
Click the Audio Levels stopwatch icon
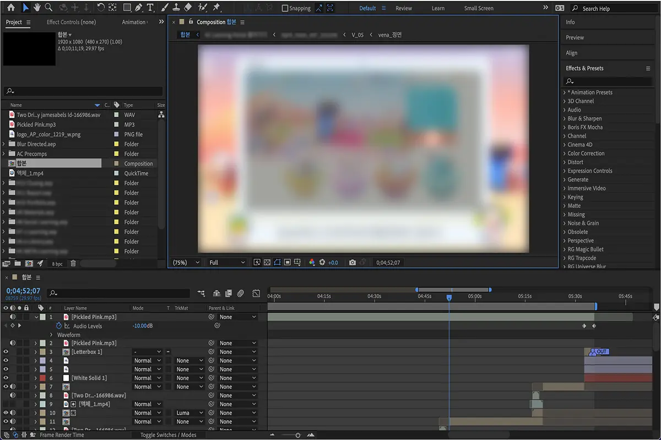click(x=59, y=326)
